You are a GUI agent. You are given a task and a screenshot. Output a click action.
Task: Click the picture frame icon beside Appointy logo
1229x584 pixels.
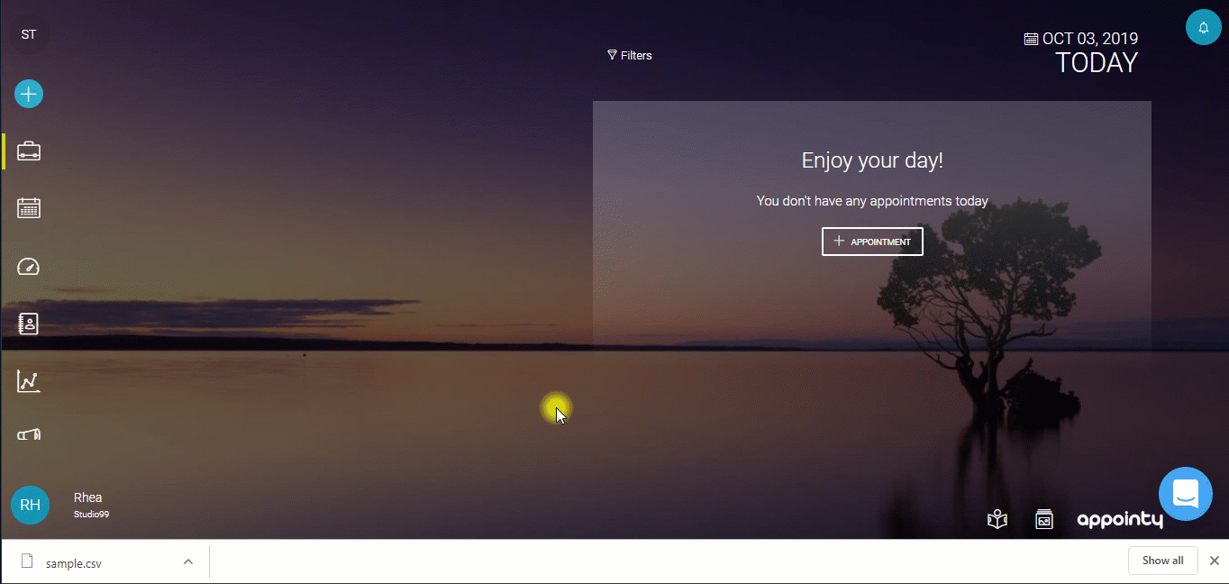coord(1044,519)
